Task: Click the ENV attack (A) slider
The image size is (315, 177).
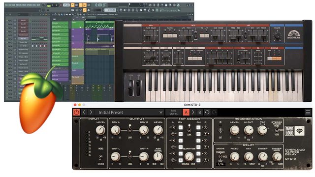Action: [x=211, y=59]
